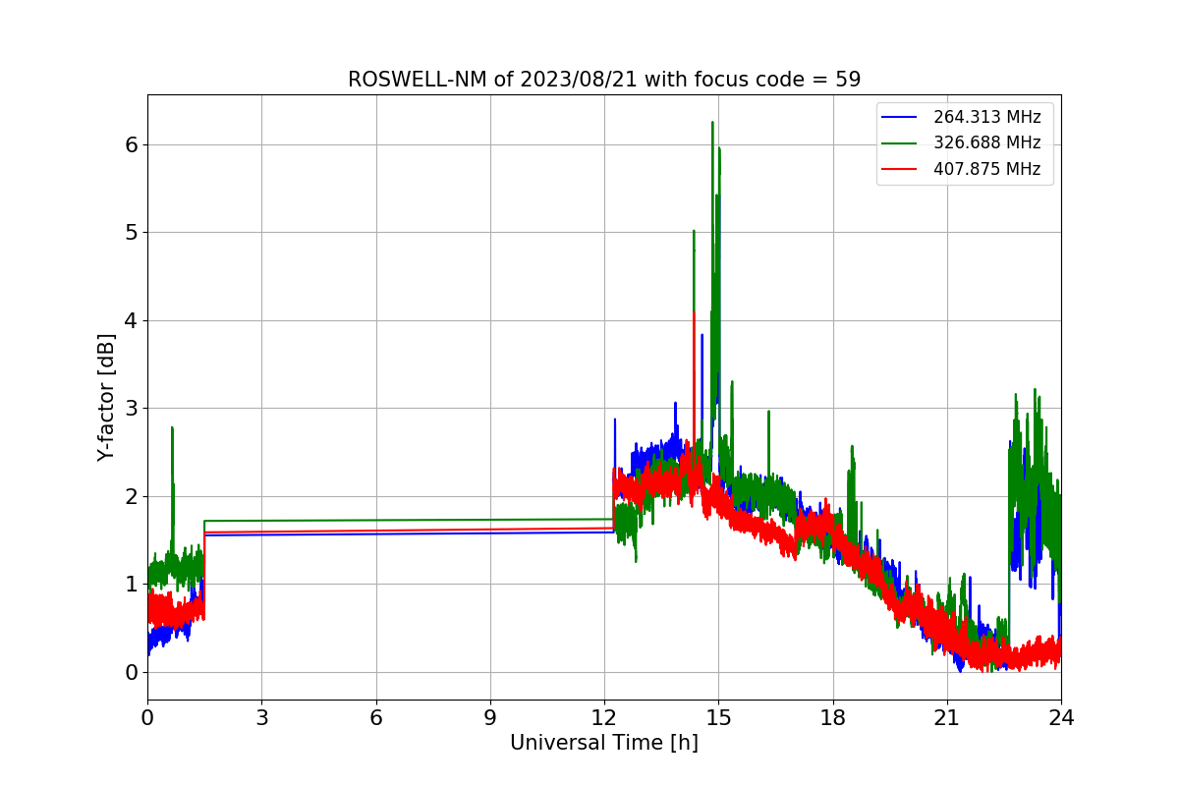Select the 407.875 MHz legend label
This screenshot has width=1179, height=786.
986,169
